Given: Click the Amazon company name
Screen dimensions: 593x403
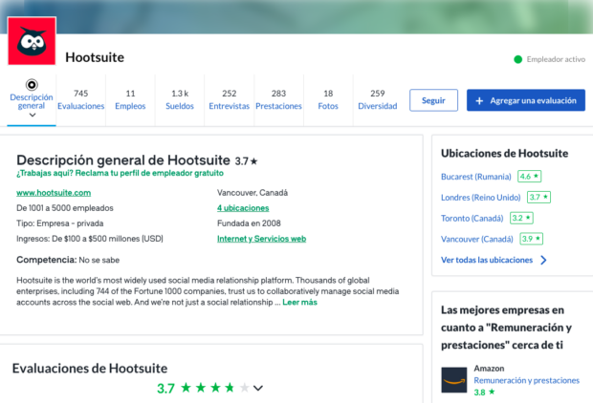Looking at the screenshot, I should pyautogui.click(x=489, y=369).
